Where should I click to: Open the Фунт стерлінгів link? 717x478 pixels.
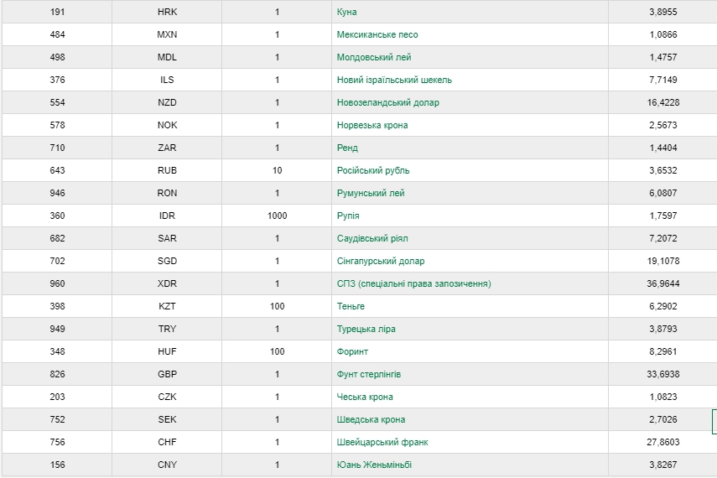pyautogui.click(x=368, y=374)
